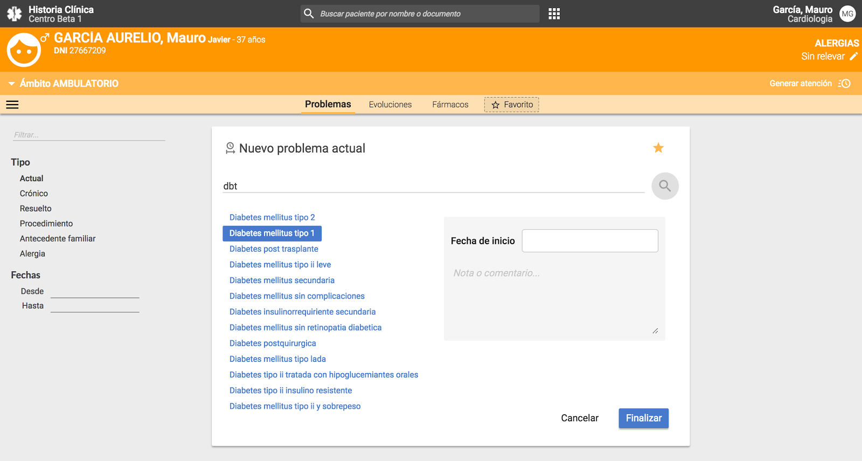Open the apps grid menu
Image resolution: width=862 pixels, height=461 pixels.
[x=554, y=13]
